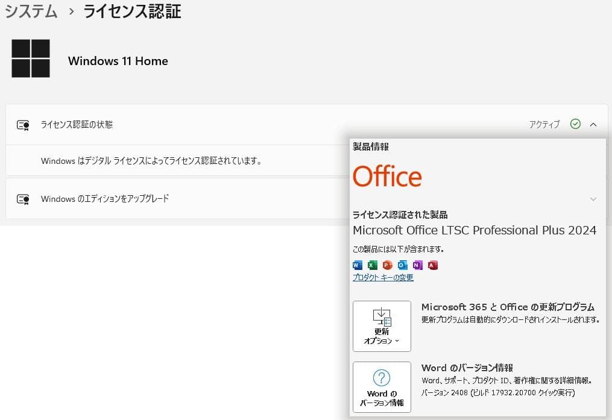612x420 pixels.
Task: Click the Word support and product ID description
Action: 507,381
